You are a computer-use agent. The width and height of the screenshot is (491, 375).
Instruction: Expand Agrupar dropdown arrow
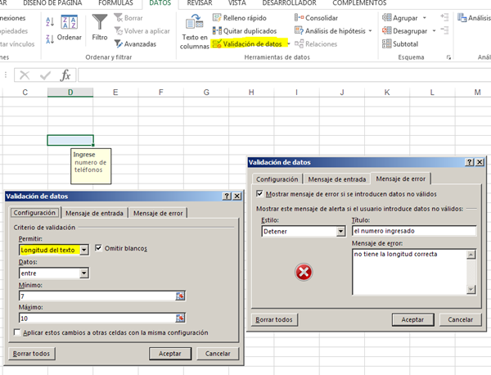pos(424,18)
